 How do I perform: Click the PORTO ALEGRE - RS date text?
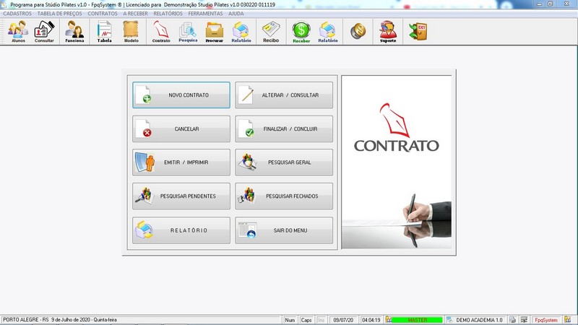pyautogui.click(x=60, y=320)
